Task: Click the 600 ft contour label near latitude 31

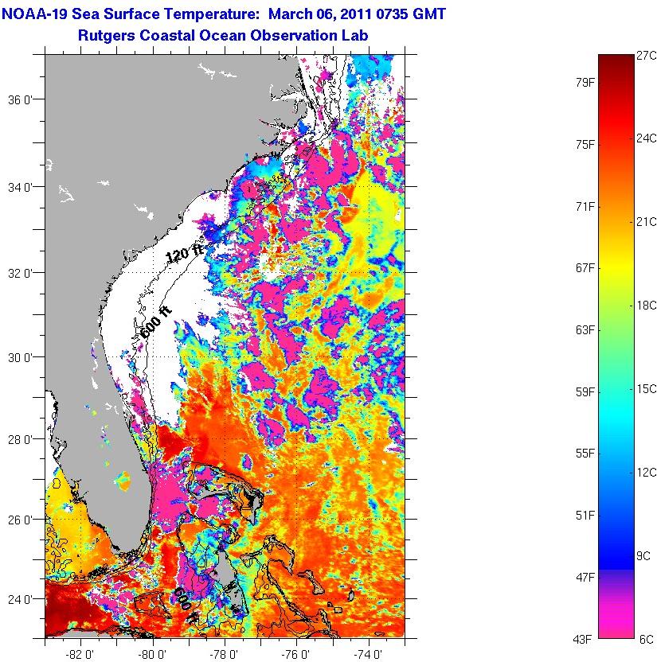Action: (156, 323)
